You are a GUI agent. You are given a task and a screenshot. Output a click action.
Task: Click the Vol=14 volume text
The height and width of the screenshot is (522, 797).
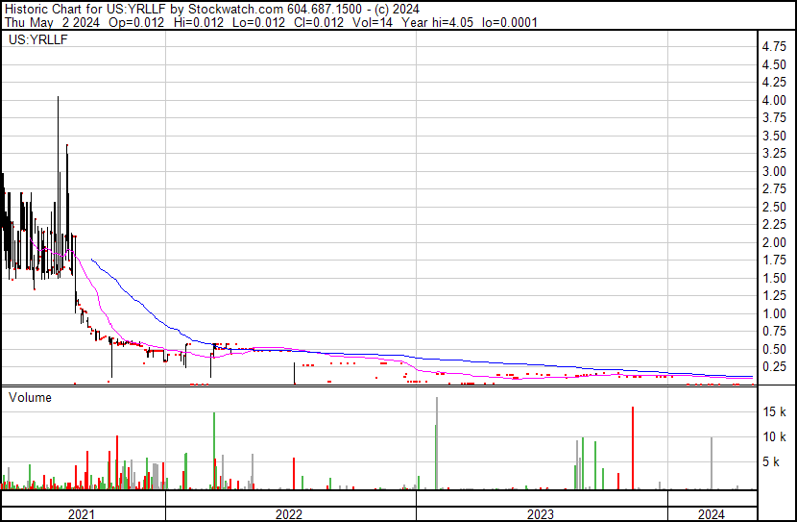(x=373, y=22)
